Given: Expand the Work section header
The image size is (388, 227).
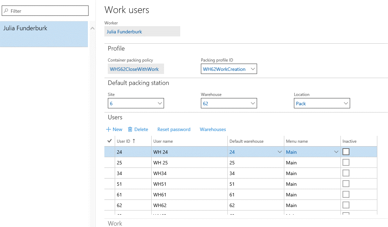Looking at the screenshot, I should coord(115,223).
